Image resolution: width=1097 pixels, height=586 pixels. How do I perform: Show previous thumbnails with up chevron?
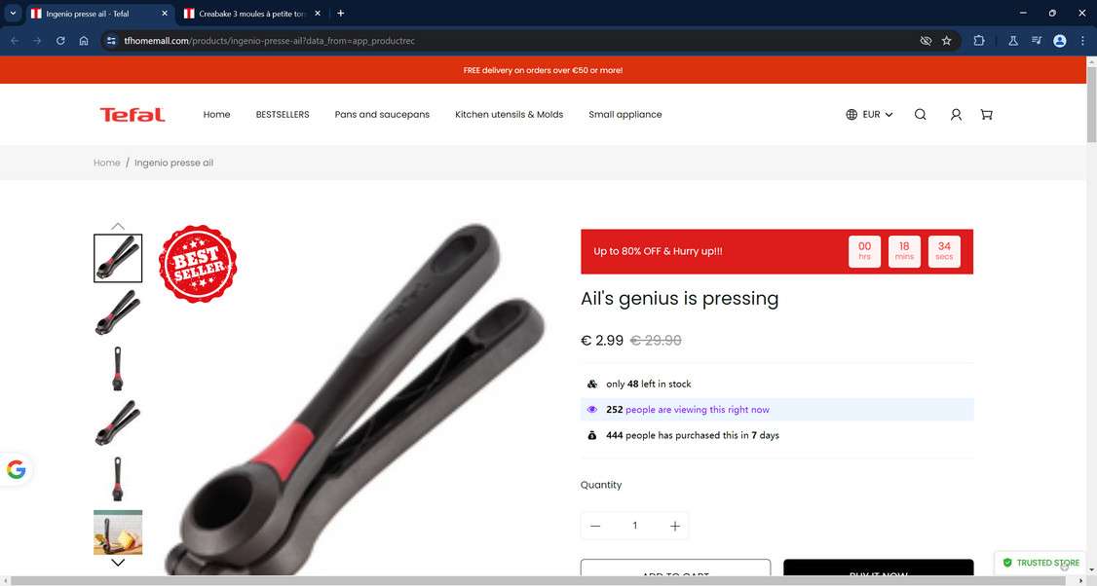click(118, 226)
